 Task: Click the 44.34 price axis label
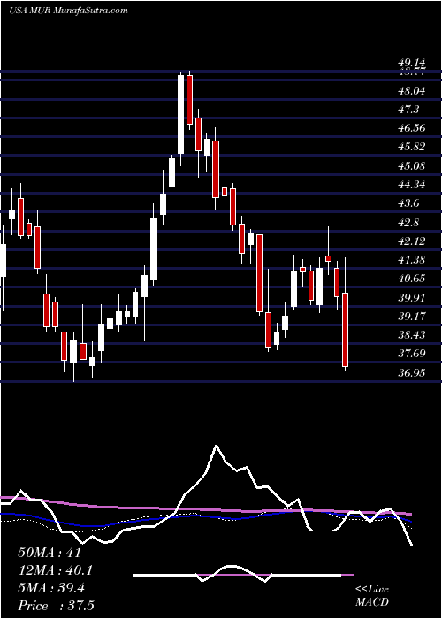412,184
